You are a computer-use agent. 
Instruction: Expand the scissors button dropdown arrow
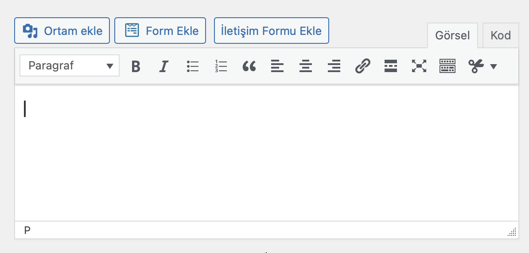pyautogui.click(x=493, y=66)
